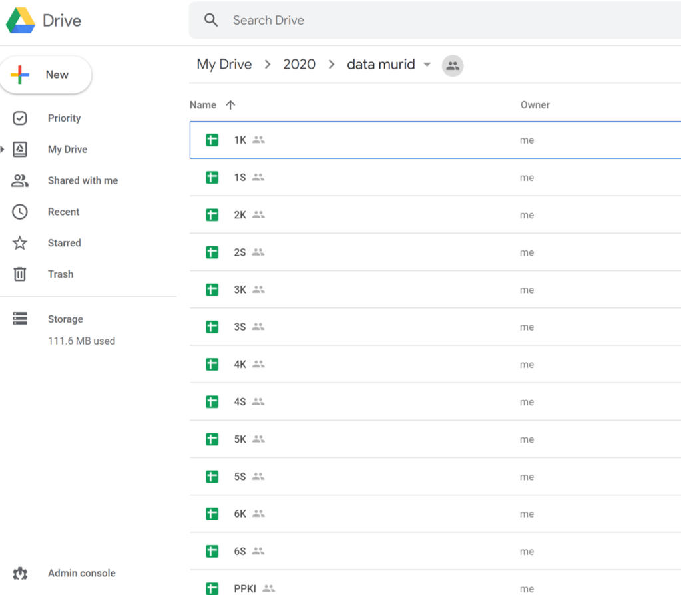The width and height of the screenshot is (681, 595).
Task: Expand the My Drive tree arrow
Action: click(x=3, y=149)
